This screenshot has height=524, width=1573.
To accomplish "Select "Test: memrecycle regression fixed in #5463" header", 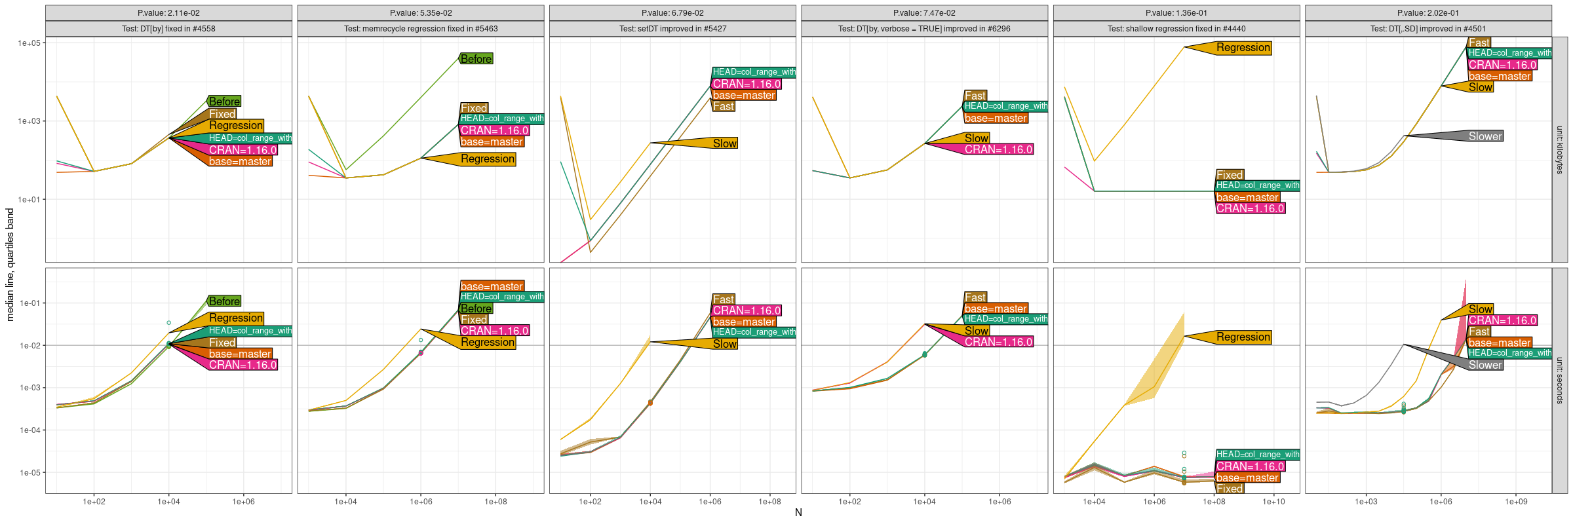I will coord(421,29).
